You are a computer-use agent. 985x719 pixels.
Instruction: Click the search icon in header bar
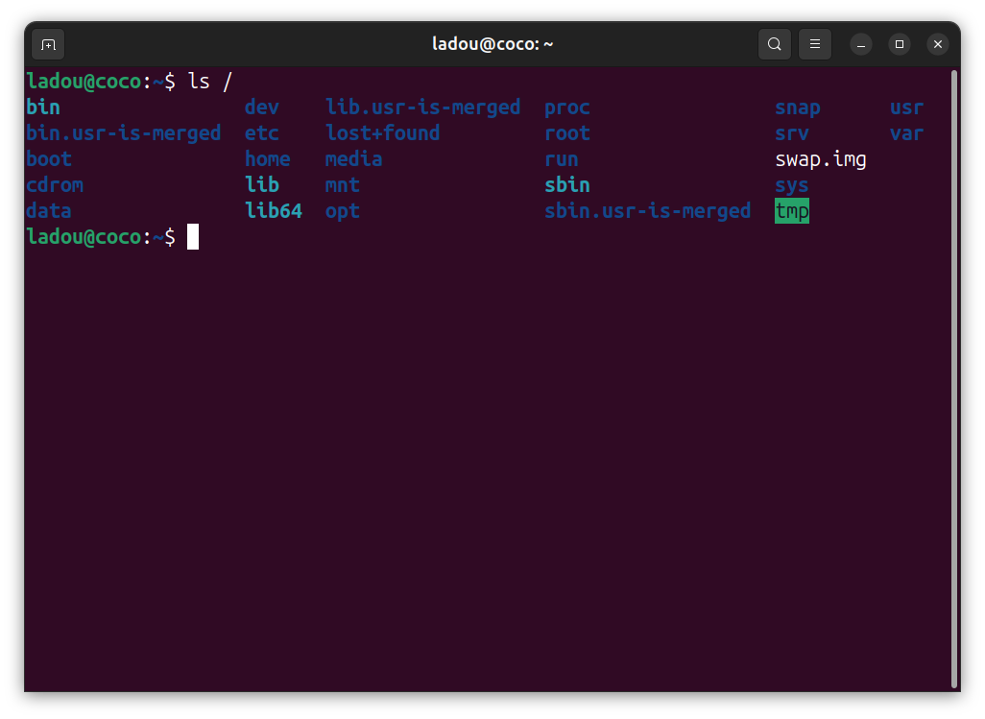(774, 44)
